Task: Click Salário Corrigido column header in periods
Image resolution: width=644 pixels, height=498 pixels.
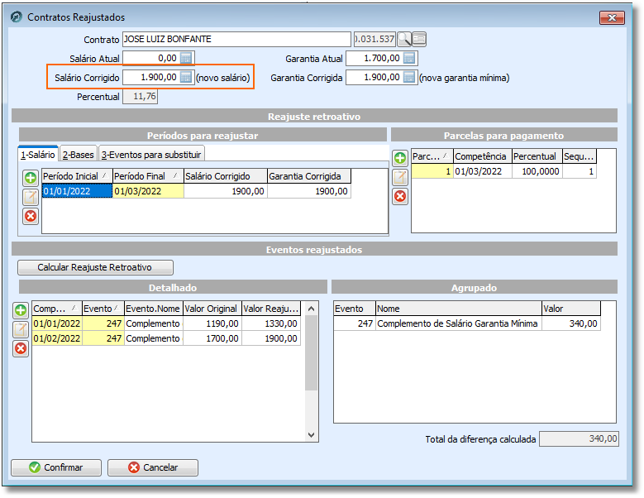Action: (226, 176)
